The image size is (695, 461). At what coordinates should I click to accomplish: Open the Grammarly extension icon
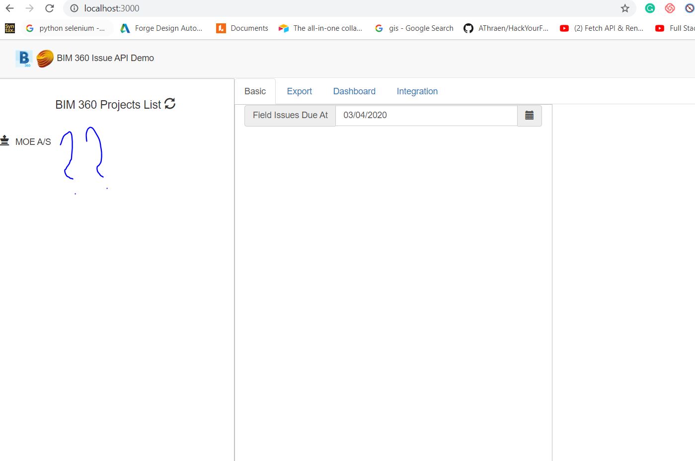[650, 8]
